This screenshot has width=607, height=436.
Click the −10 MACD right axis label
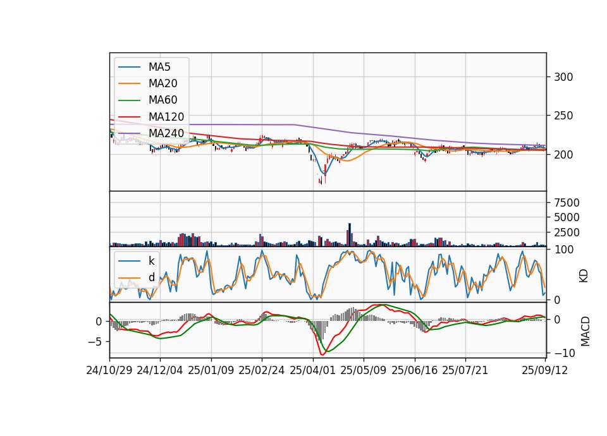click(x=565, y=353)
